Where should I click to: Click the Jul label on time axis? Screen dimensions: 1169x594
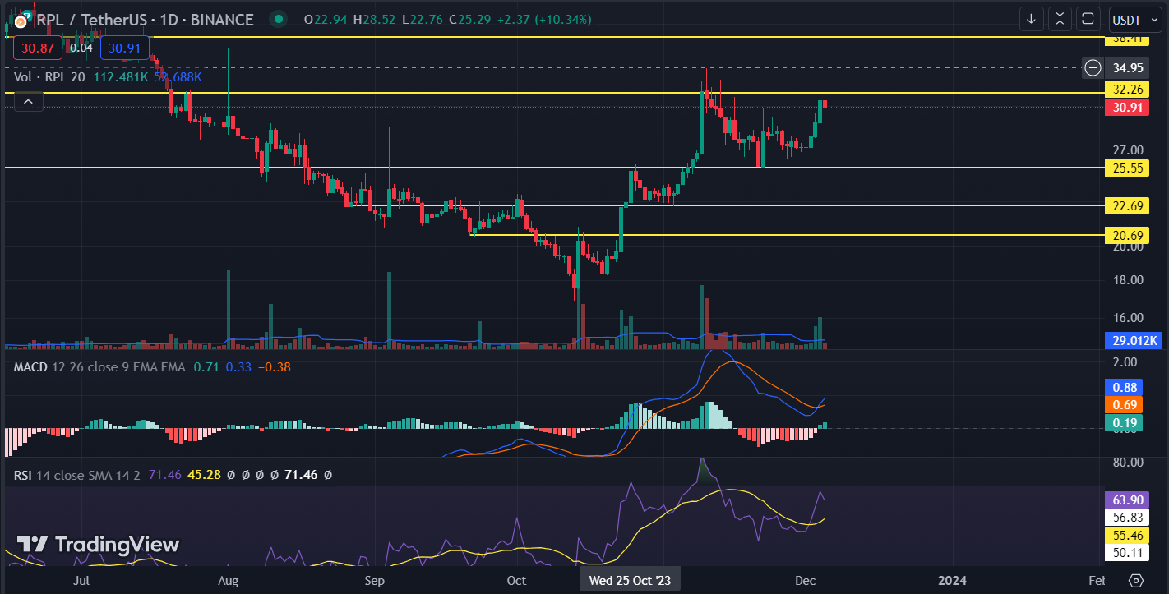(81, 581)
